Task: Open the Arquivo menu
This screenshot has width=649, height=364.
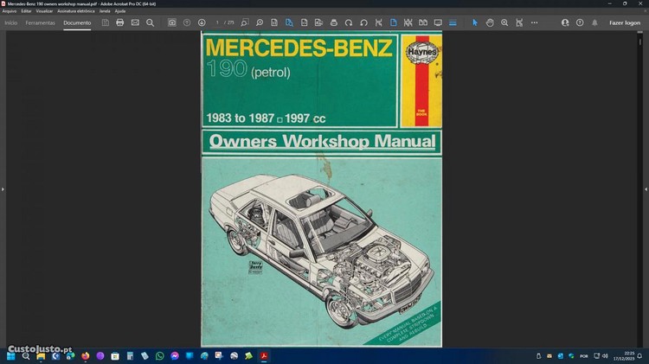Action: click(x=10, y=10)
